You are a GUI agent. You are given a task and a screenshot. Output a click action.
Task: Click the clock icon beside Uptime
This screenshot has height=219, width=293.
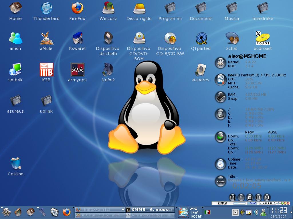click(221, 164)
